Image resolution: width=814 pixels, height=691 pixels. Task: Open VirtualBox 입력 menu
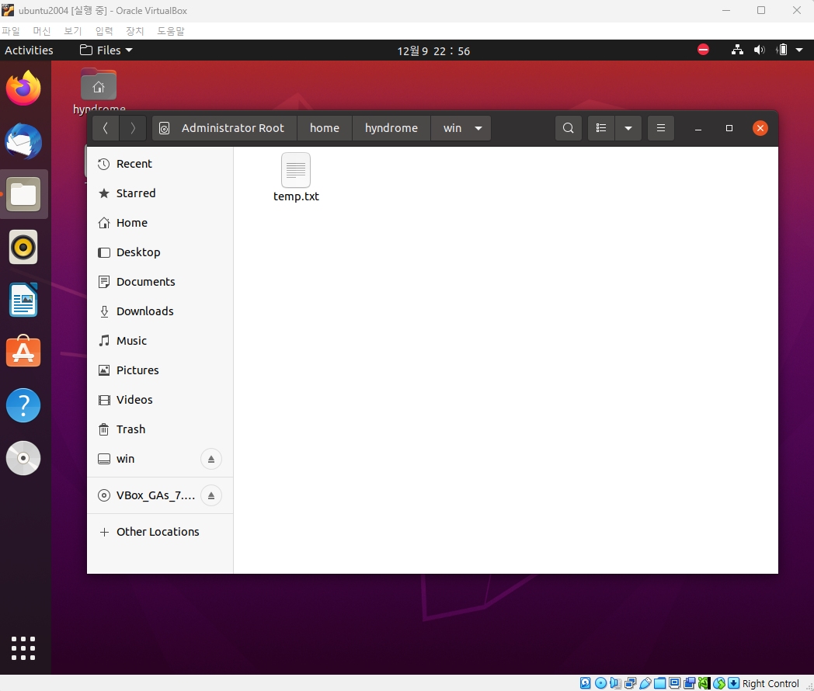104,31
